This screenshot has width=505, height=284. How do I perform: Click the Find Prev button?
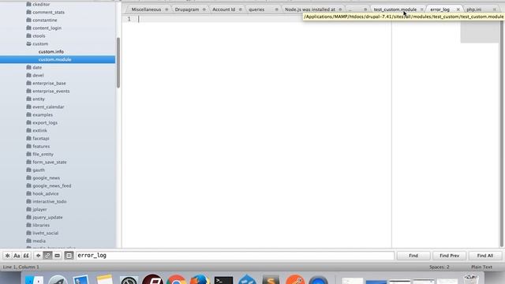point(449,256)
